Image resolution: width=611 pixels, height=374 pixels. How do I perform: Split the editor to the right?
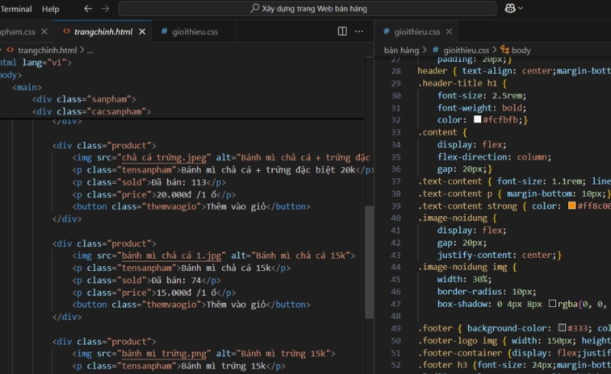tap(342, 31)
